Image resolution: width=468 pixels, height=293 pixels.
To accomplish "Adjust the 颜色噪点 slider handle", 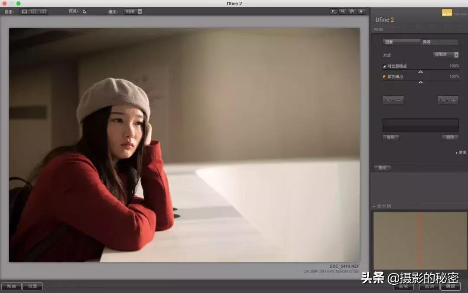I will tap(420, 82).
